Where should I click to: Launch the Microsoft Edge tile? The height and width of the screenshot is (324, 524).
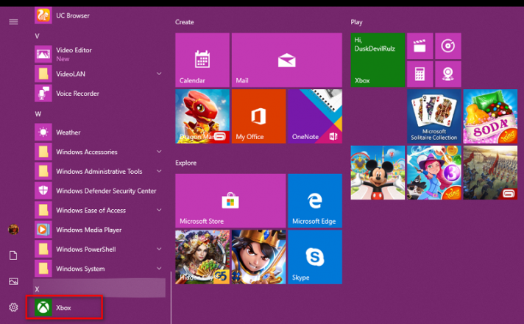[315, 200]
